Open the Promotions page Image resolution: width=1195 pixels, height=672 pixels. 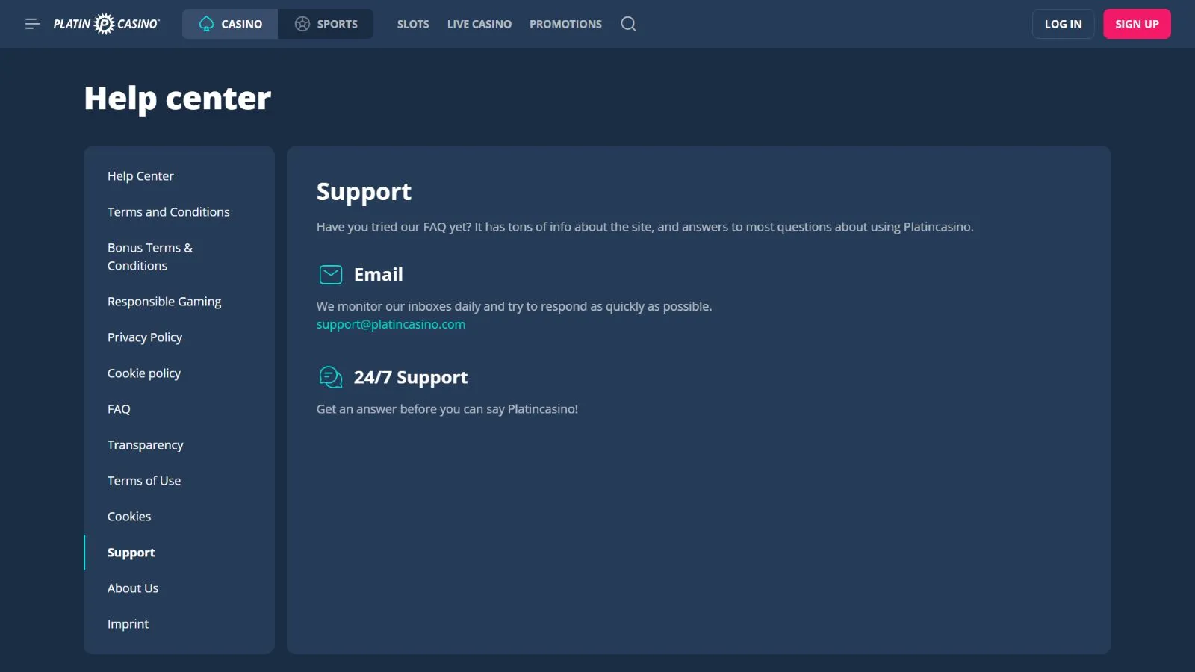point(565,24)
